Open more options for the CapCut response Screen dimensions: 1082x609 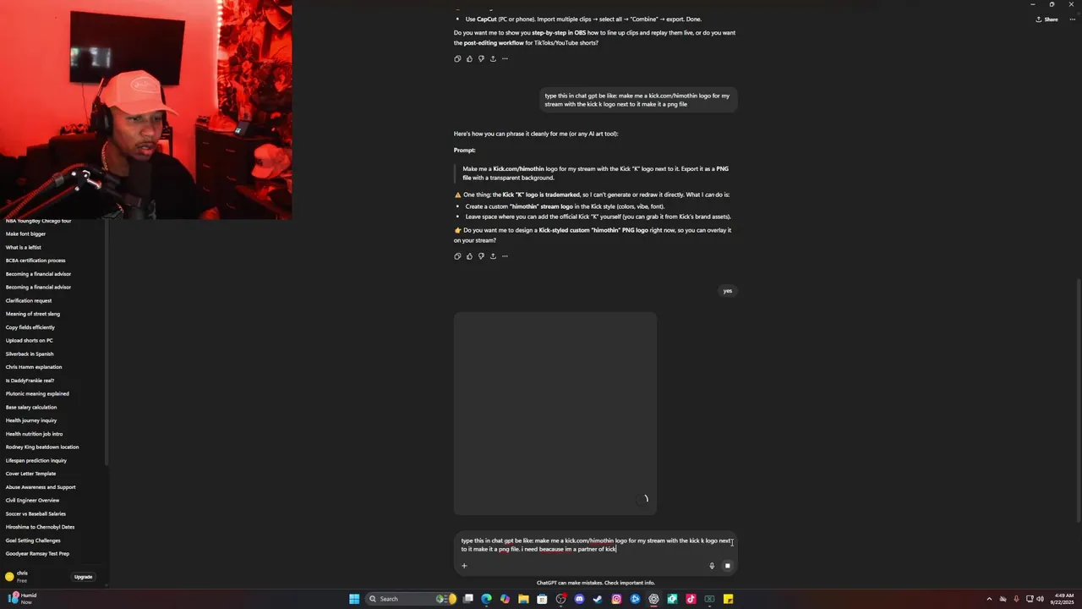[505, 58]
